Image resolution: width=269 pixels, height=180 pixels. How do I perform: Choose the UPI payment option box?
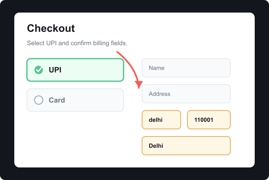75,70
